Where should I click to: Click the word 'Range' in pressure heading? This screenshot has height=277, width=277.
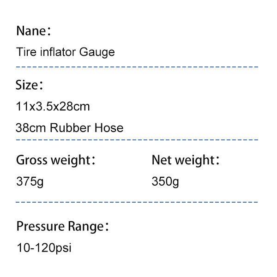[x=86, y=227]
